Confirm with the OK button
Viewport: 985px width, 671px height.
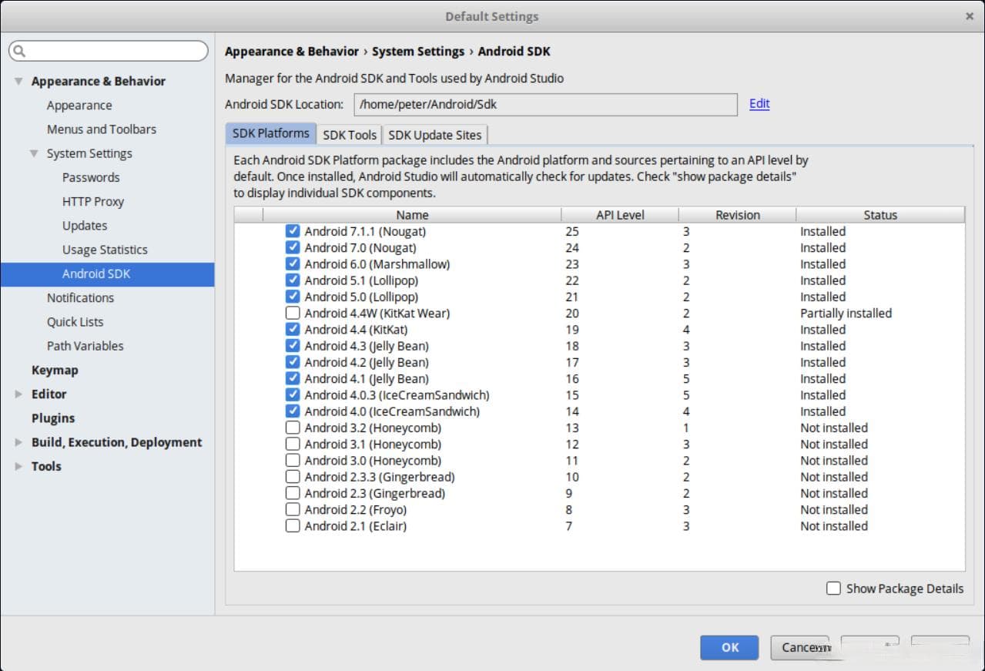(x=729, y=647)
